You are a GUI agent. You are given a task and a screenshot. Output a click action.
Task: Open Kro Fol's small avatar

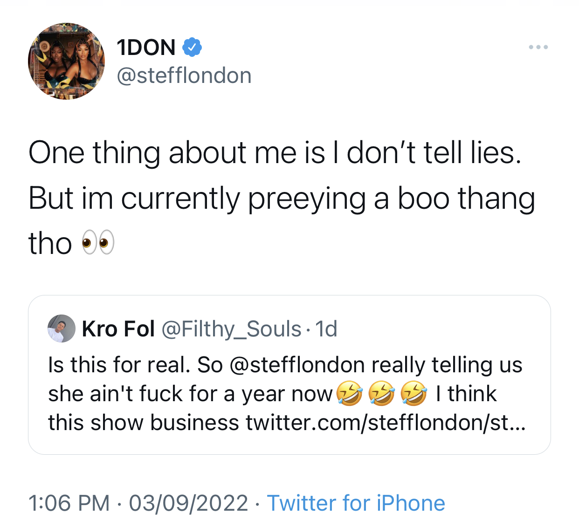[x=62, y=329]
